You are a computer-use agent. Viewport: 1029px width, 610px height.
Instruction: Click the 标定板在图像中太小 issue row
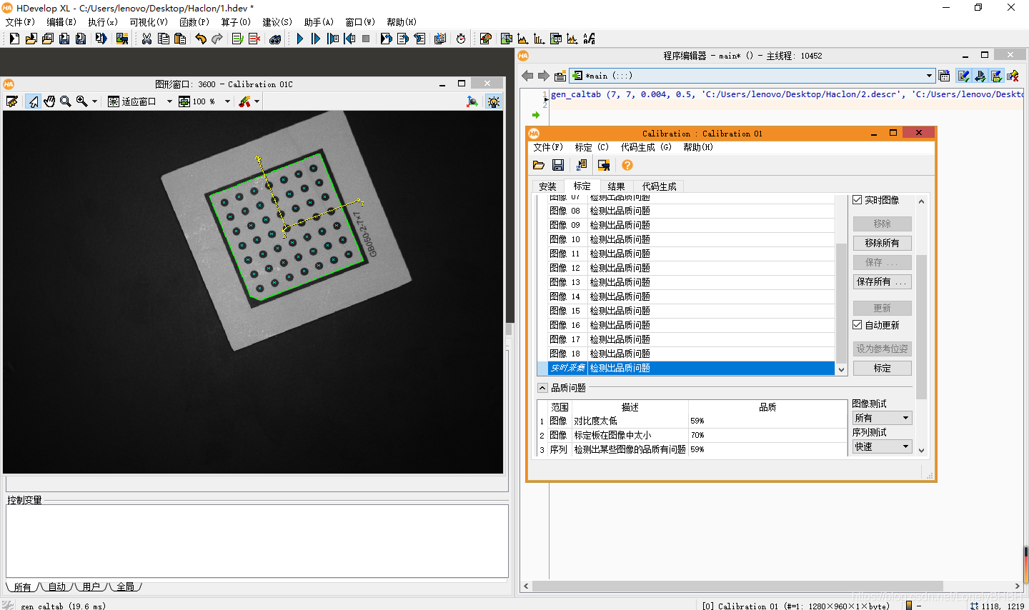tap(692, 435)
